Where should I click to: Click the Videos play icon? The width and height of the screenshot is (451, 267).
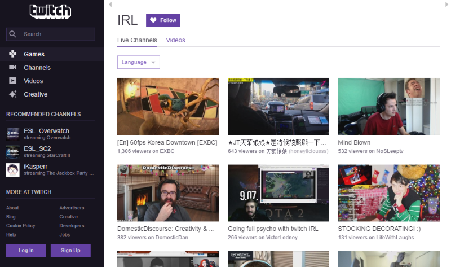coord(12,81)
